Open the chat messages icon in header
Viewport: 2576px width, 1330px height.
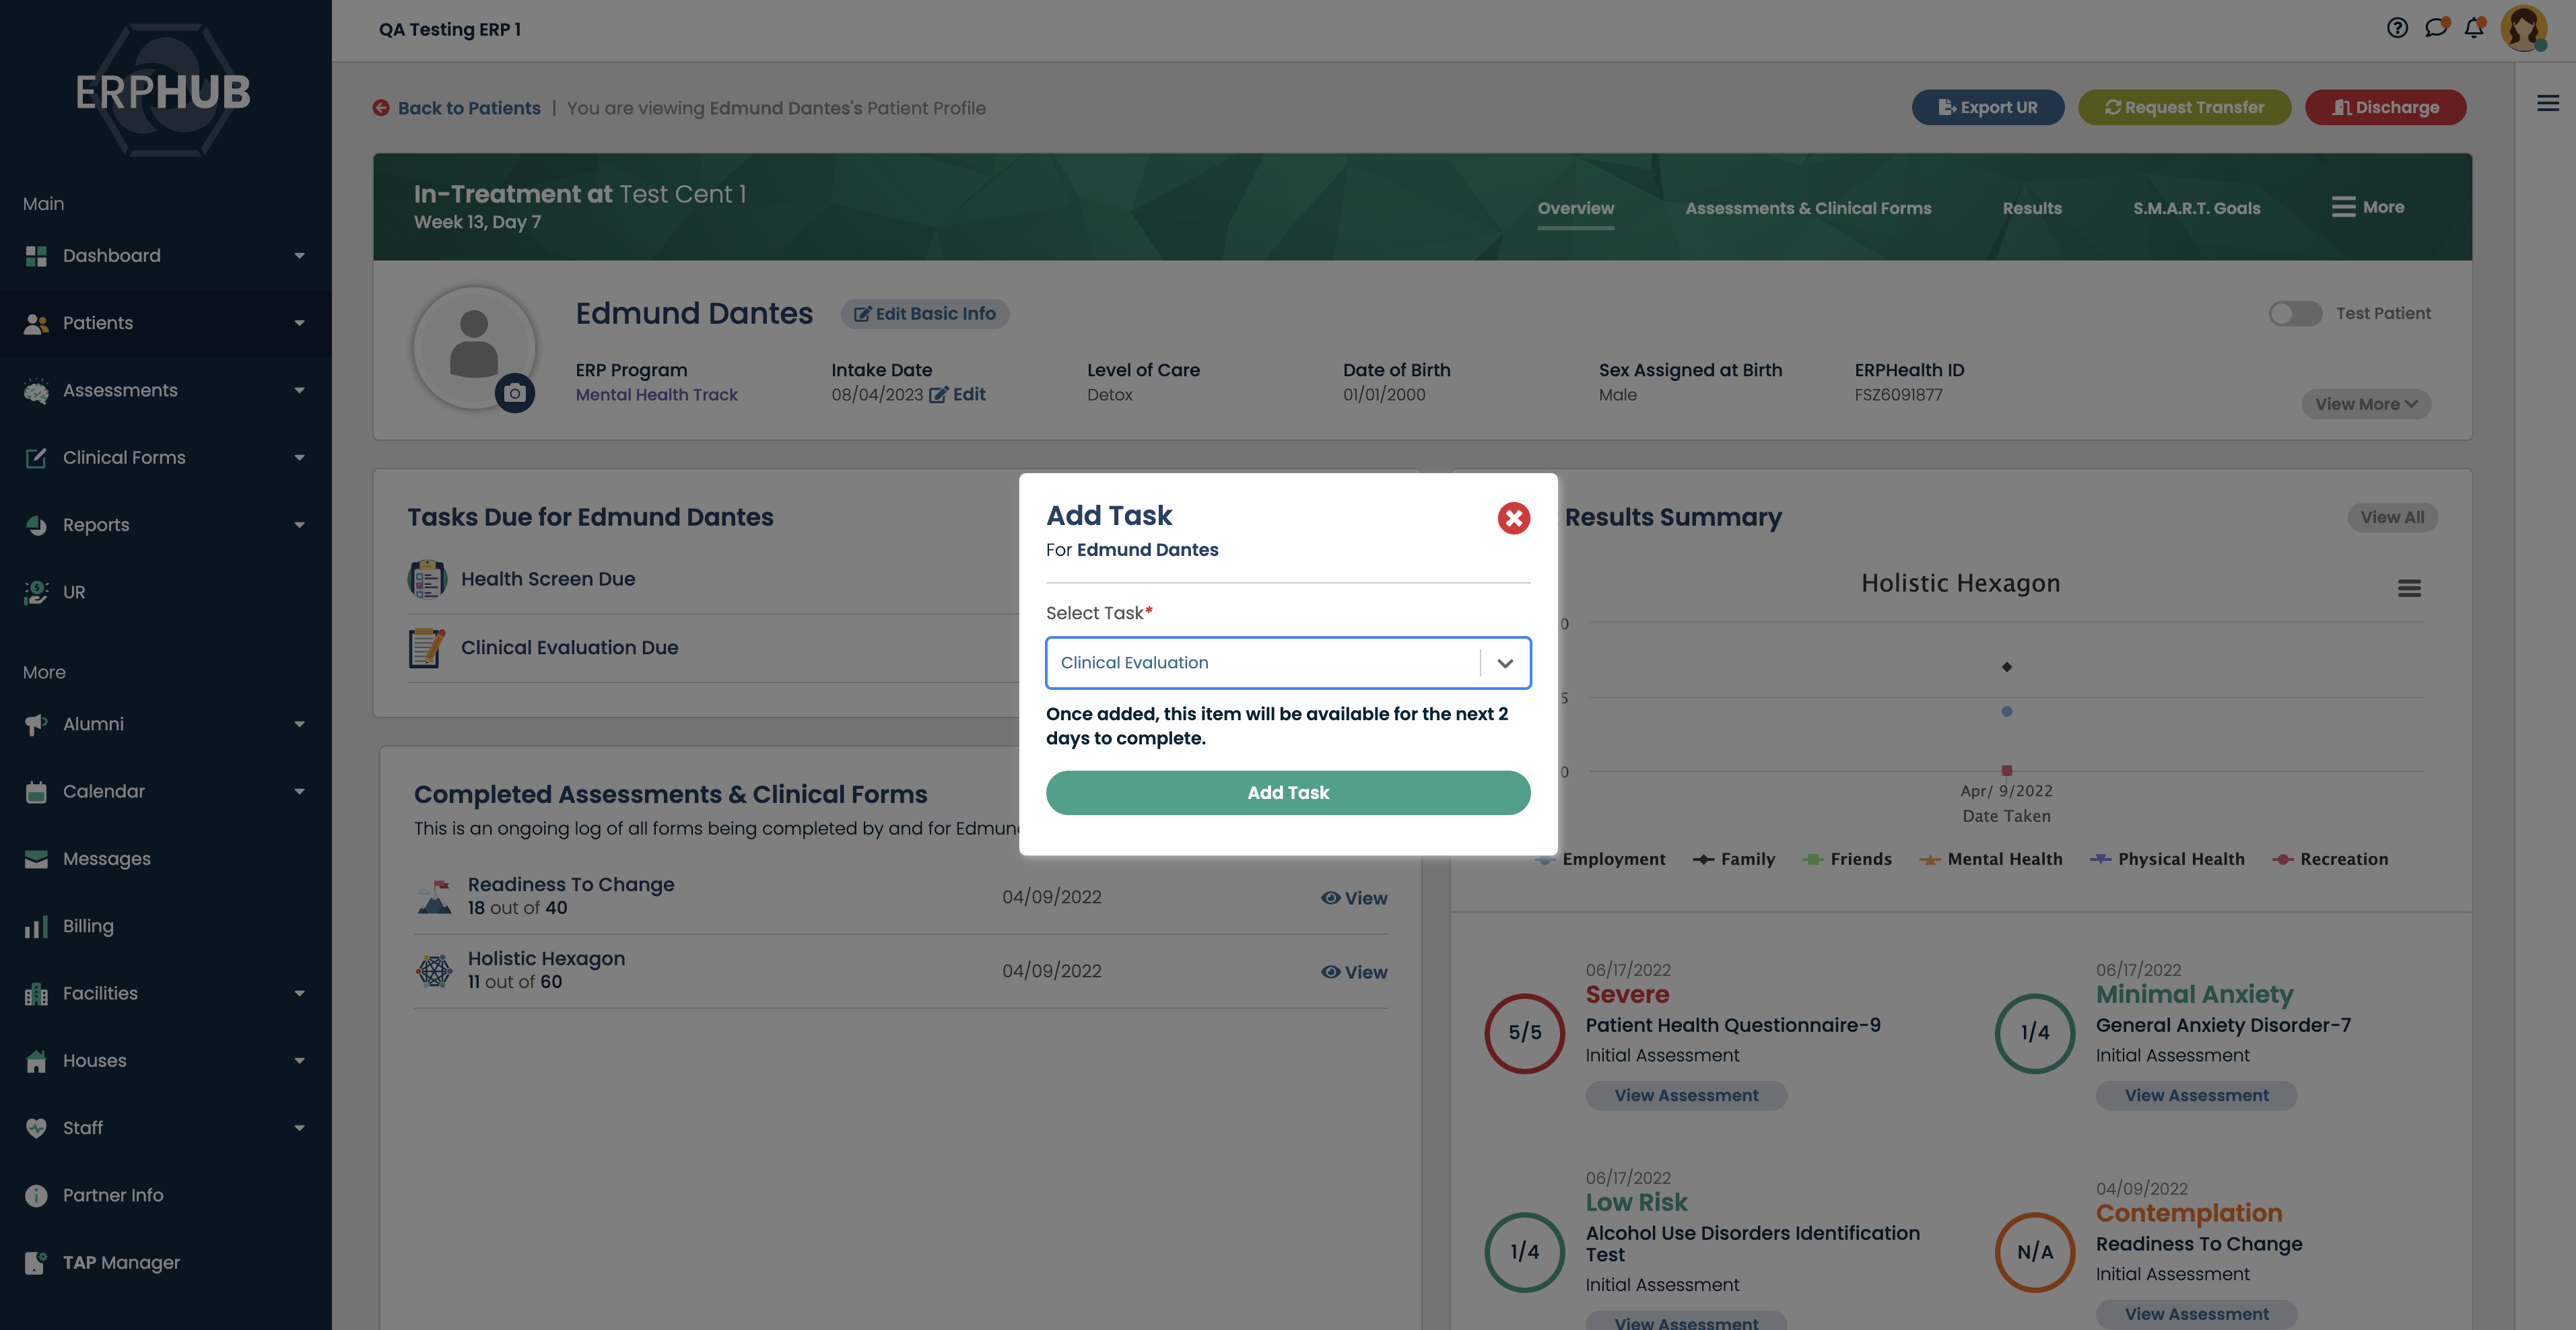coord(2436,28)
